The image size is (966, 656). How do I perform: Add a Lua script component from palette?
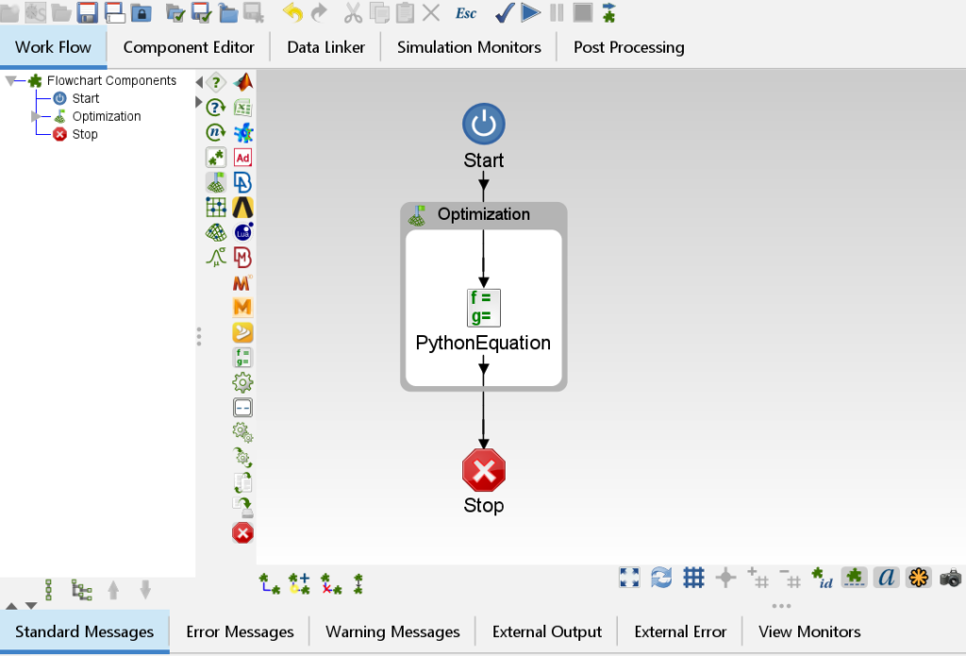click(x=242, y=231)
